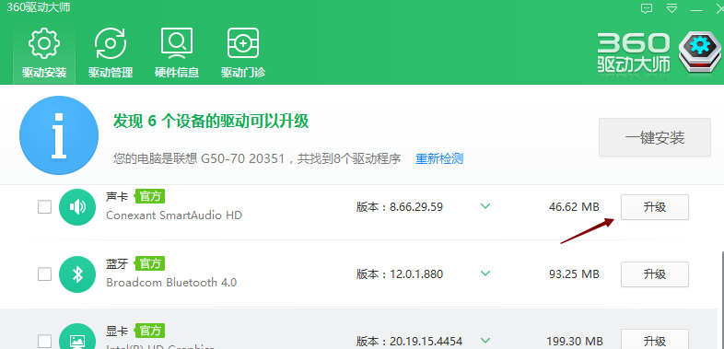Click the 蓝牙 Bluetooth icon
Screen dimensions: 724x349
point(77,274)
